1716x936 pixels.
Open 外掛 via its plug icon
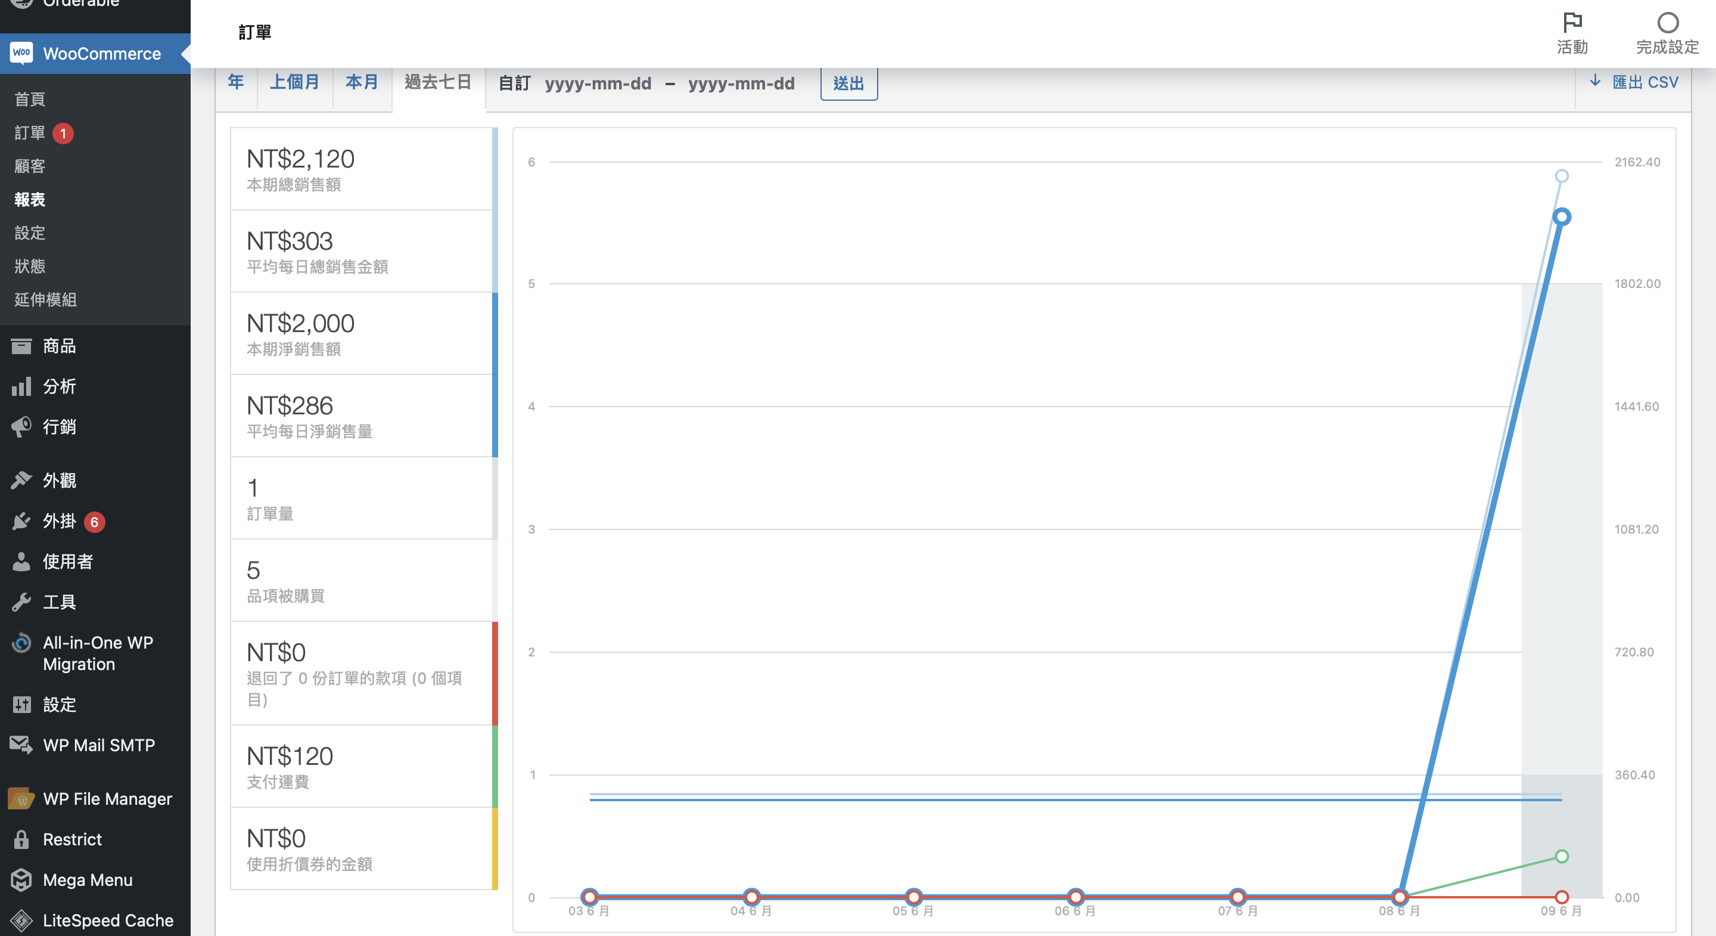[x=21, y=521]
